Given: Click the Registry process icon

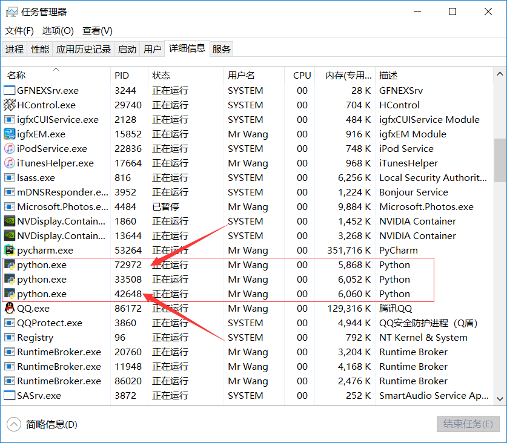Looking at the screenshot, I should 9,337.
